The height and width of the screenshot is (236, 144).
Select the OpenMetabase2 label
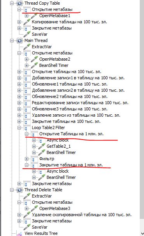(x=55, y=59)
